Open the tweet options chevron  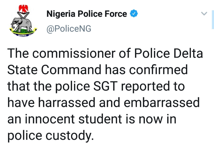(x=204, y=13)
